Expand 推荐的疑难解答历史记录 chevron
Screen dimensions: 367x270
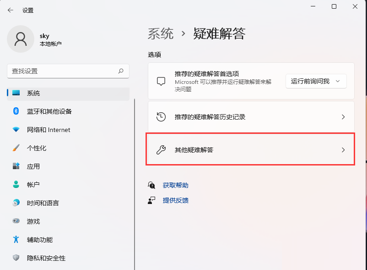pyautogui.click(x=343, y=117)
